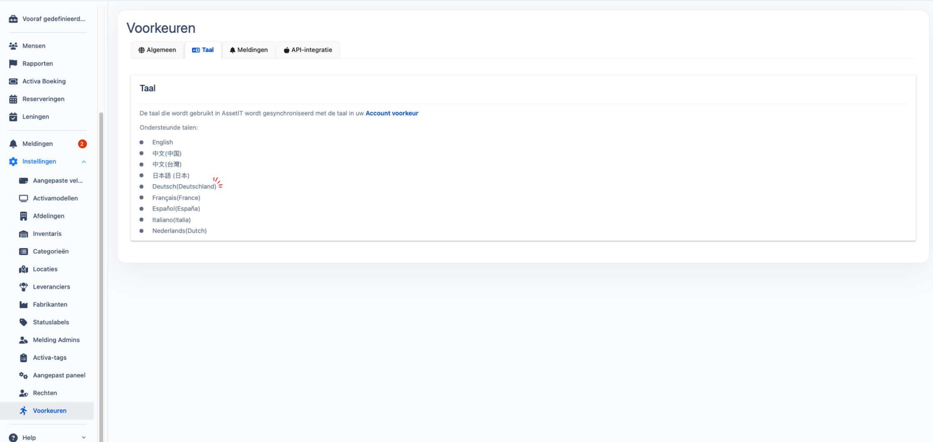The height and width of the screenshot is (442, 933).
Task: Open the Account voorkeur link
Action: point(392,113)
